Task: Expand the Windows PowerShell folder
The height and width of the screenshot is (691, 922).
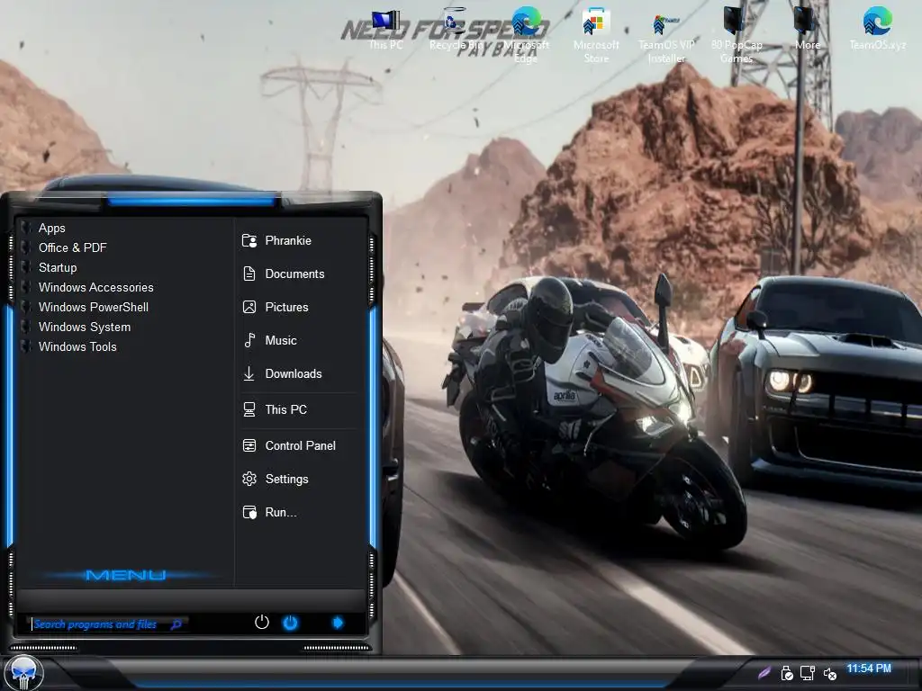Action: point(93,308)
